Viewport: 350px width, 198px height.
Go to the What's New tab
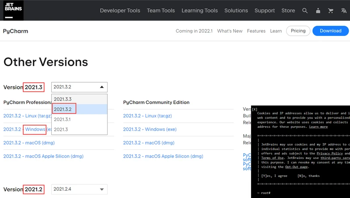[230, 31]
